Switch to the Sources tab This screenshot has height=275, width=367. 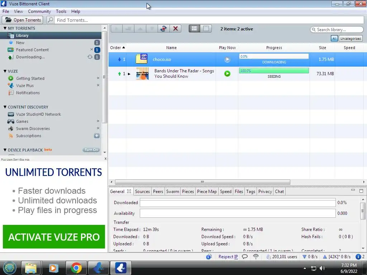pos(142,191)
